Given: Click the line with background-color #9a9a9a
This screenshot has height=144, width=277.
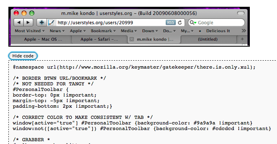Looking at the screenshot, I should [x=133, y=123].
